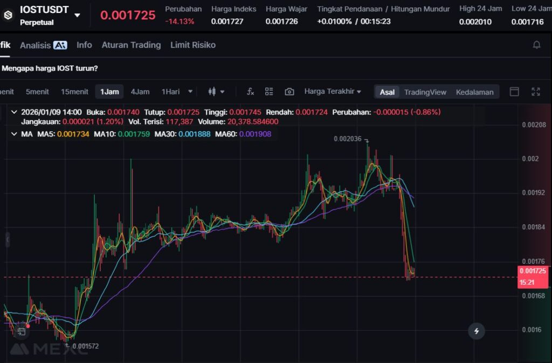Open the chart layout grid icon
The image size is (552, 363).
coord(269,92)
